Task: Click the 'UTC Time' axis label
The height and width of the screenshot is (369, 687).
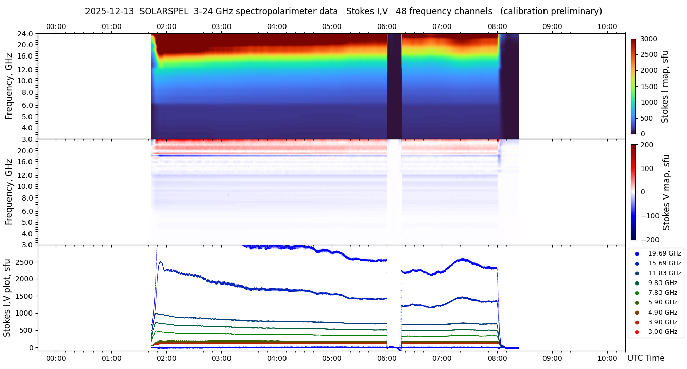Action: [645, 358]
